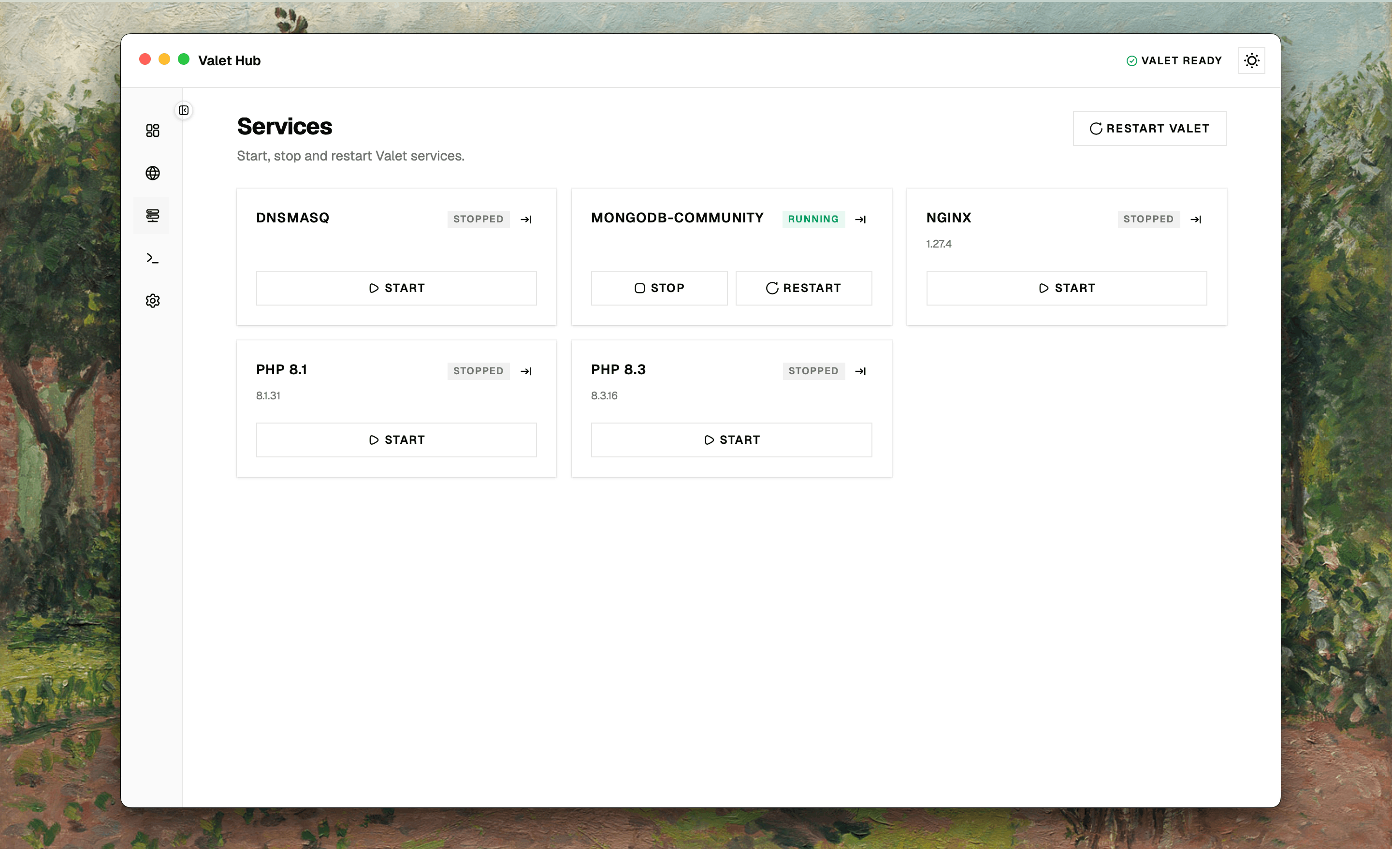The image size is (1392, 849).
Task: Open the settings gear icon in sidebar
Action: (153, 301)
